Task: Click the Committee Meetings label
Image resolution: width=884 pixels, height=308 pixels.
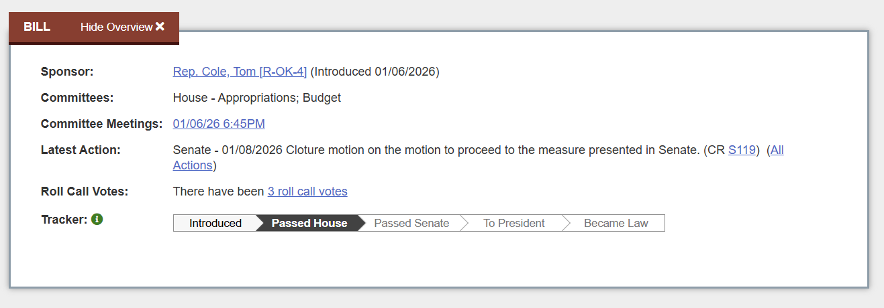Action: point(101,124)
